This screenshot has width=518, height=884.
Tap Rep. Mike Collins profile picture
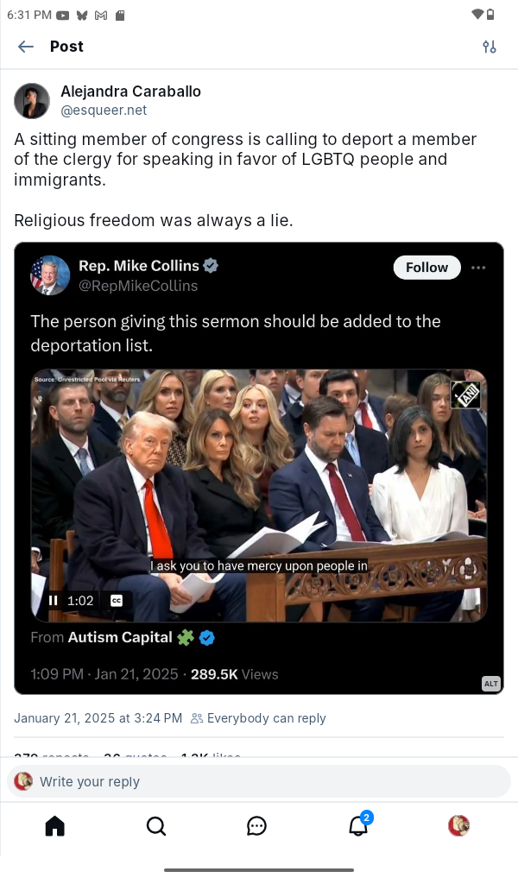click(50, 275)
